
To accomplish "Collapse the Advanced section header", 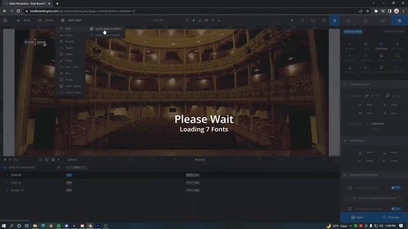I will (x=374, y=141).
